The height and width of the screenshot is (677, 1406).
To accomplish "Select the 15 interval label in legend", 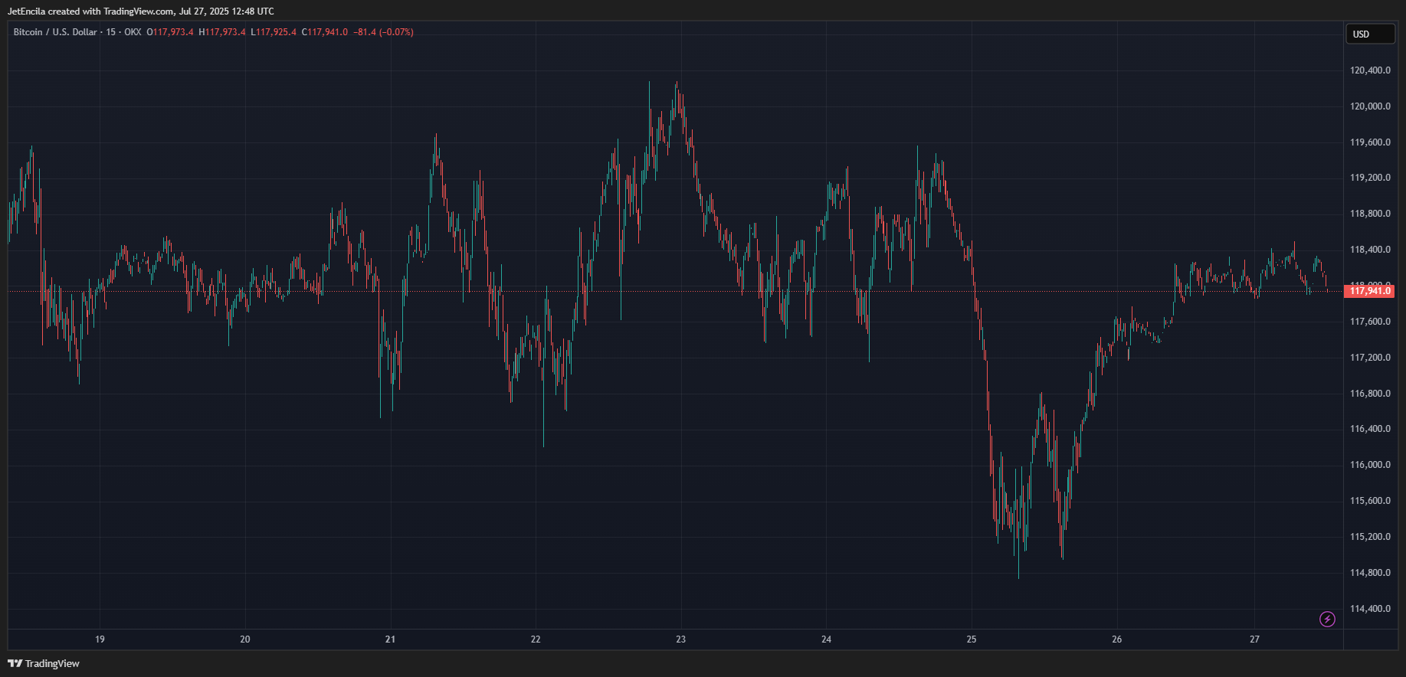I will click(111, 32).
